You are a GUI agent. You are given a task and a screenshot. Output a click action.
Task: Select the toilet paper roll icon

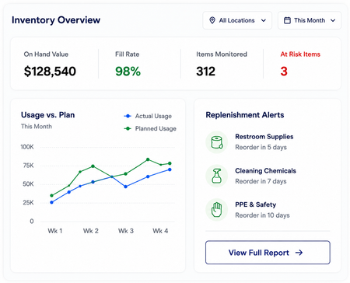(217, 142)
